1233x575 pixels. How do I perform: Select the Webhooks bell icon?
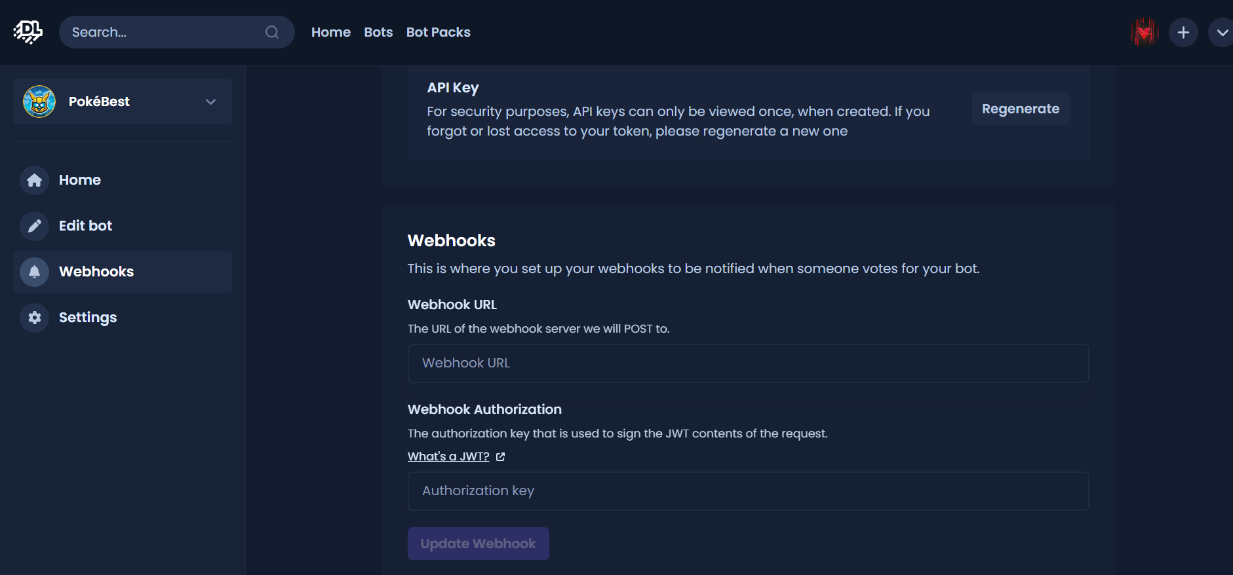pos(33,272)
